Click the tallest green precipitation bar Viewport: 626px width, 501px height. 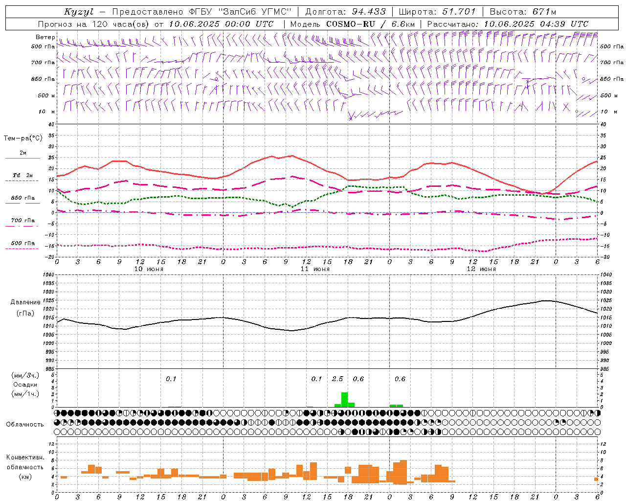click(x=344, y=400)
